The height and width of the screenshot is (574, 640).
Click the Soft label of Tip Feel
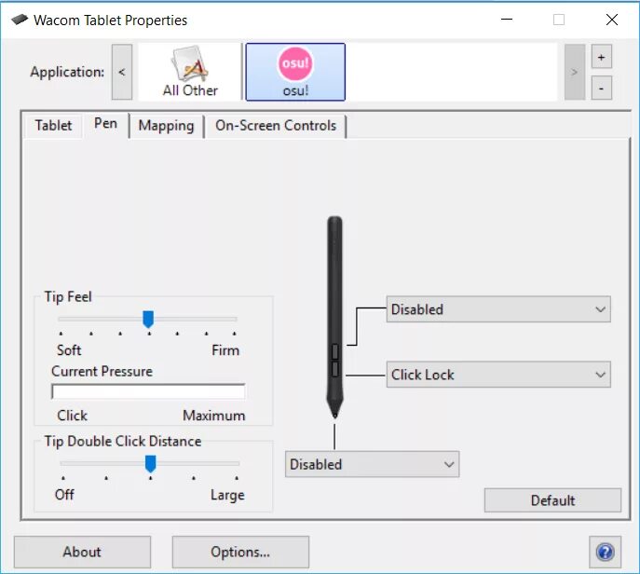click(69, 350)
